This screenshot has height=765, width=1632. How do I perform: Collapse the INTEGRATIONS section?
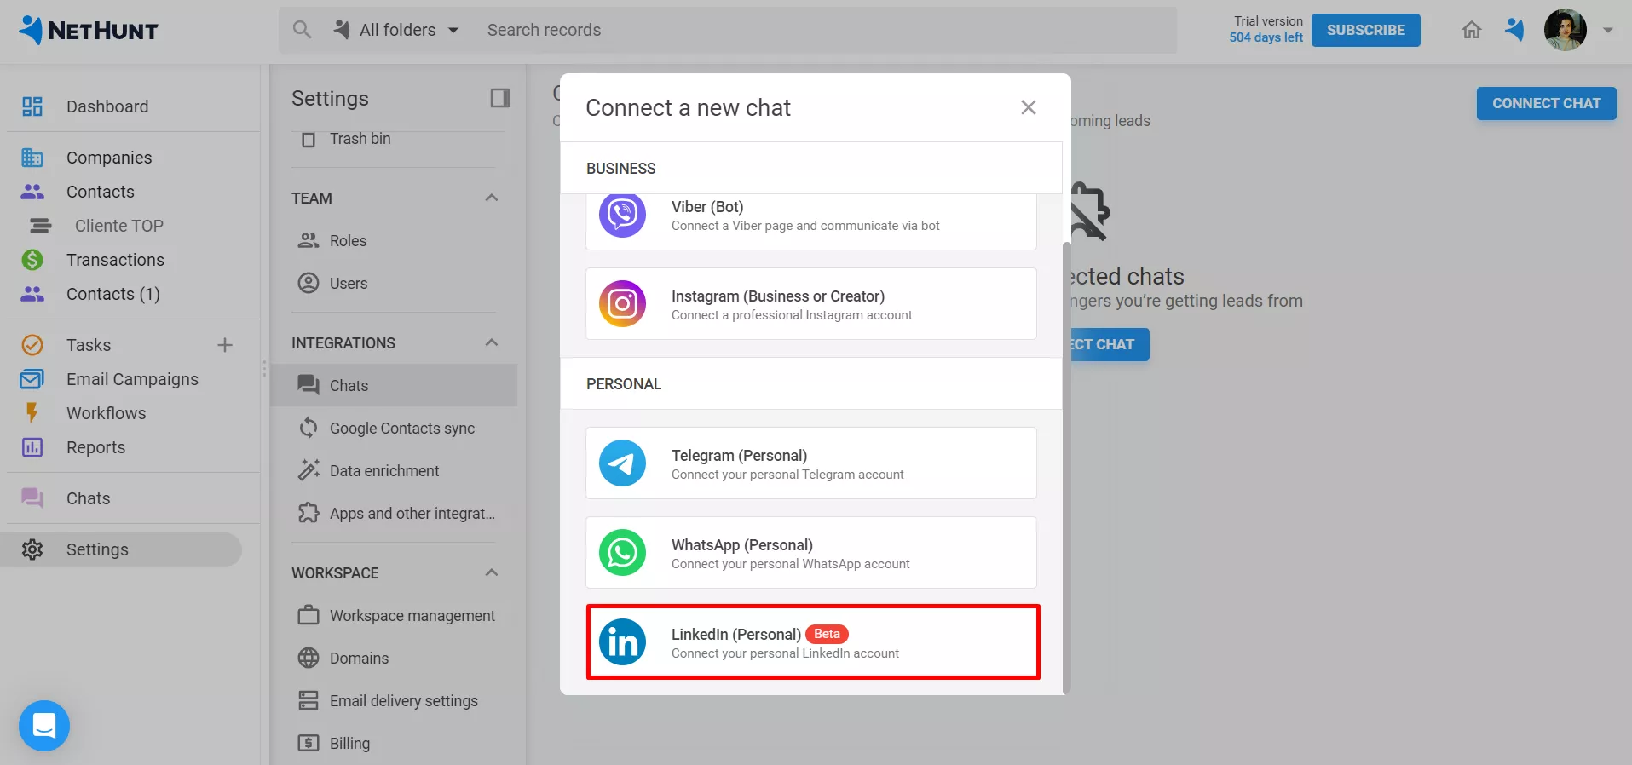(492, 342)
